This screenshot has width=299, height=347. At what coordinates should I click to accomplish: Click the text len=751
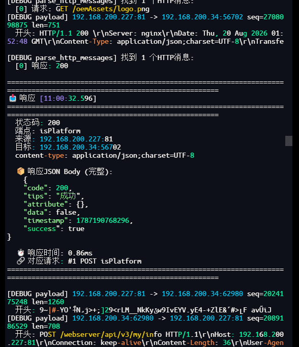(x=46, y=25)
